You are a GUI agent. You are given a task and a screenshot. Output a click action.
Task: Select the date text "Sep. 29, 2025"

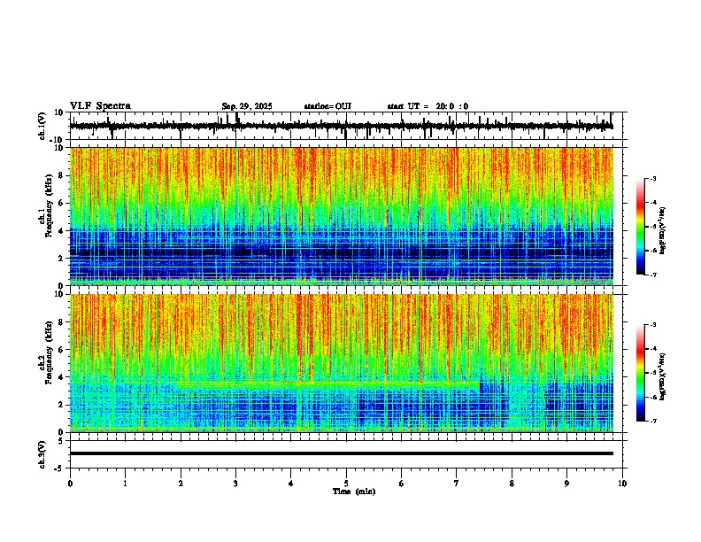point(247,106)
